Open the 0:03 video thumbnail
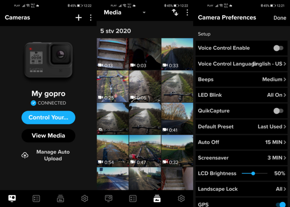Viewport: 290px width, 207px height. tap(145, 54)
